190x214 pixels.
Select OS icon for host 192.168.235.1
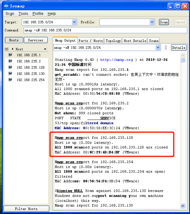(x=10, y=55)
